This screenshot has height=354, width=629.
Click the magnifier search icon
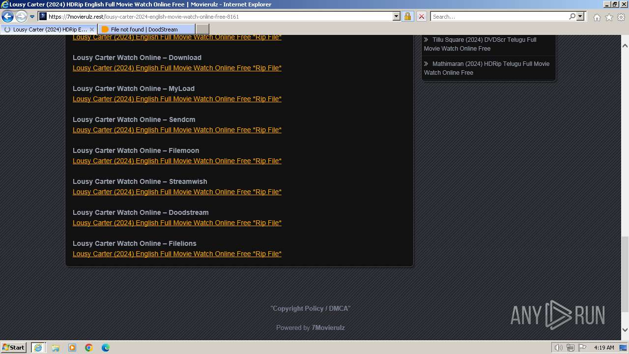pos(572,17)
